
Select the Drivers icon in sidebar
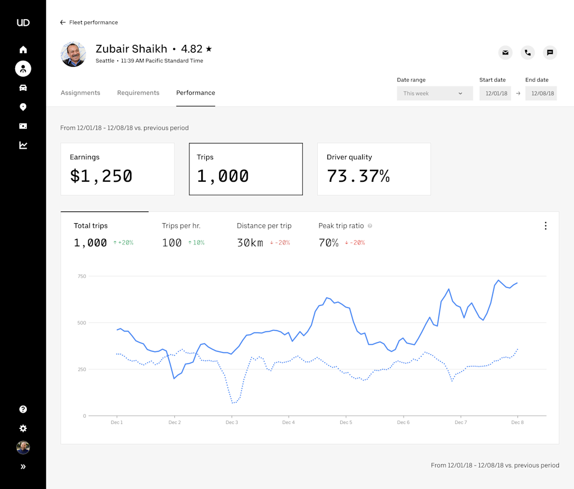(23, 68)
